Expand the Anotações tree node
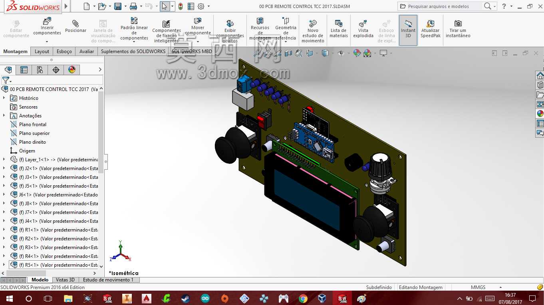Screen dimensions: 544x305 pyautogui.click(x=4, y=115)
